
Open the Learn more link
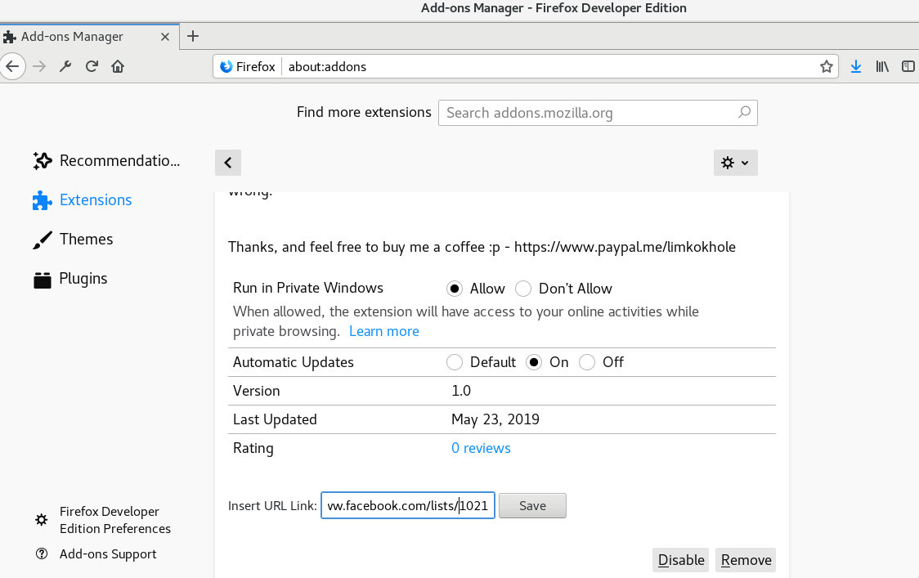point(383,331)
